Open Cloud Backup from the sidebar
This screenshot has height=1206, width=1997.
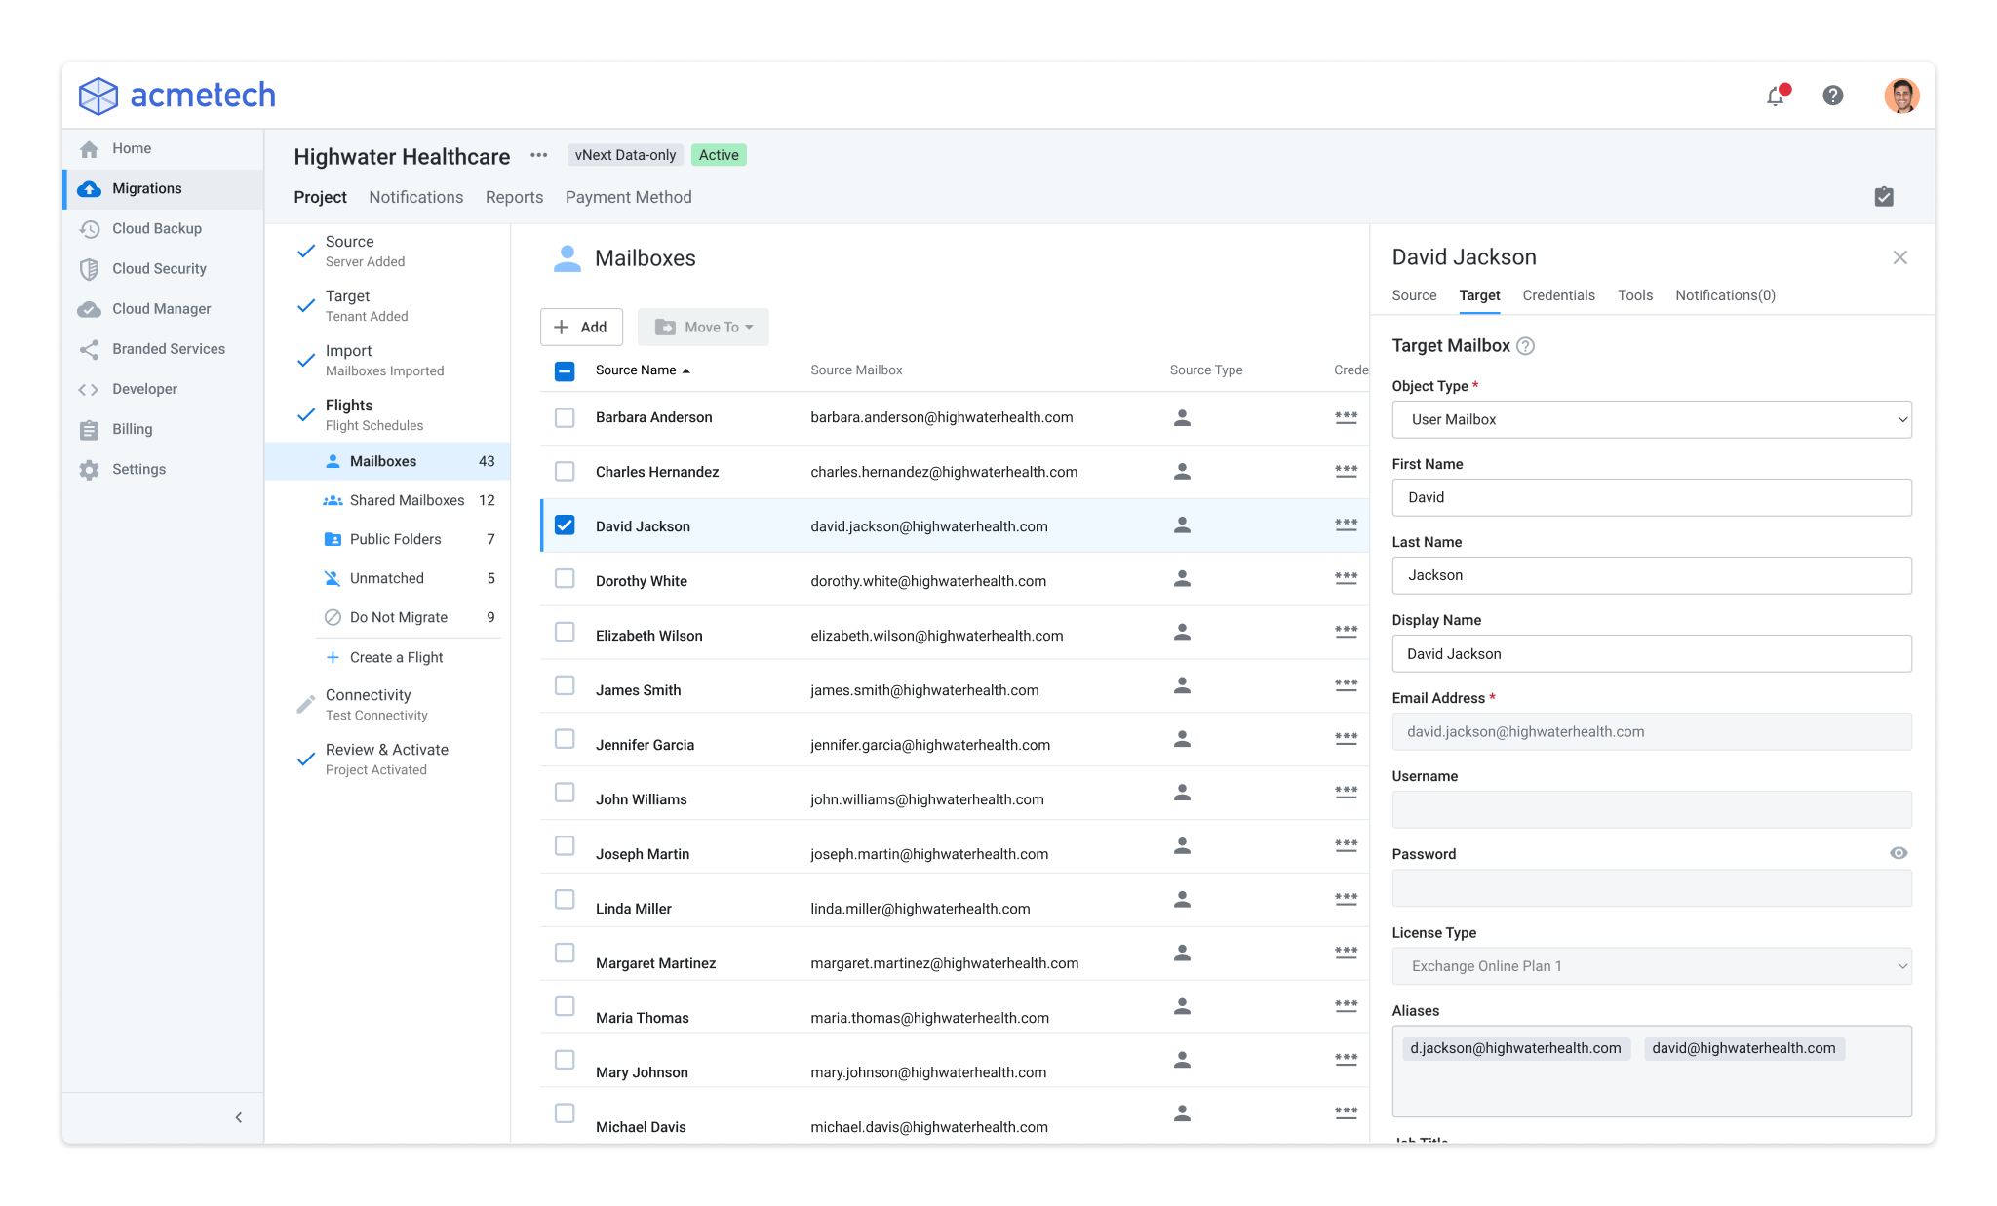pyautogui.click(x=156, y=228)
